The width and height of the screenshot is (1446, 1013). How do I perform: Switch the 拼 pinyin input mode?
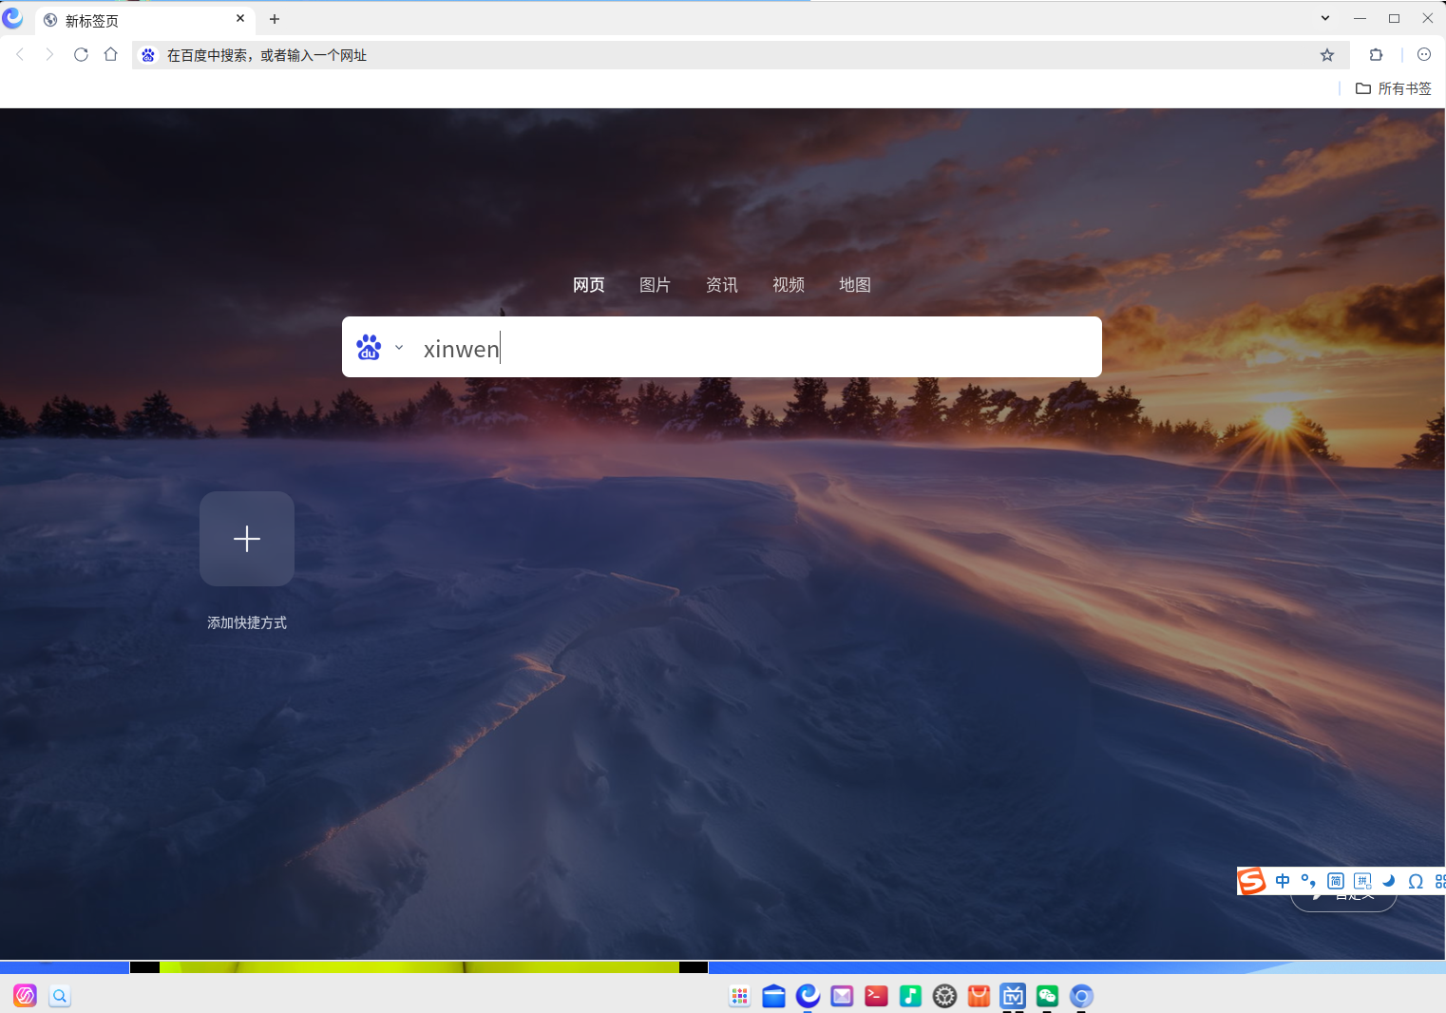point(1362,881)
